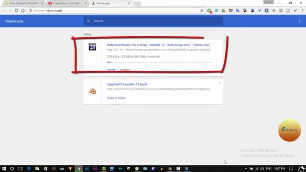This screenshot has width=306, height=172.
Task: Open the headphones extension icon
Action: click(245, 11)
